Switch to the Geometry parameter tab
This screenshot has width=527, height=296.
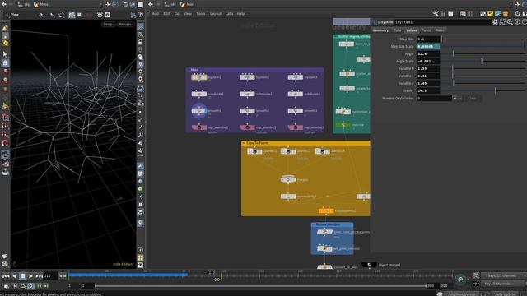(380, 30)
